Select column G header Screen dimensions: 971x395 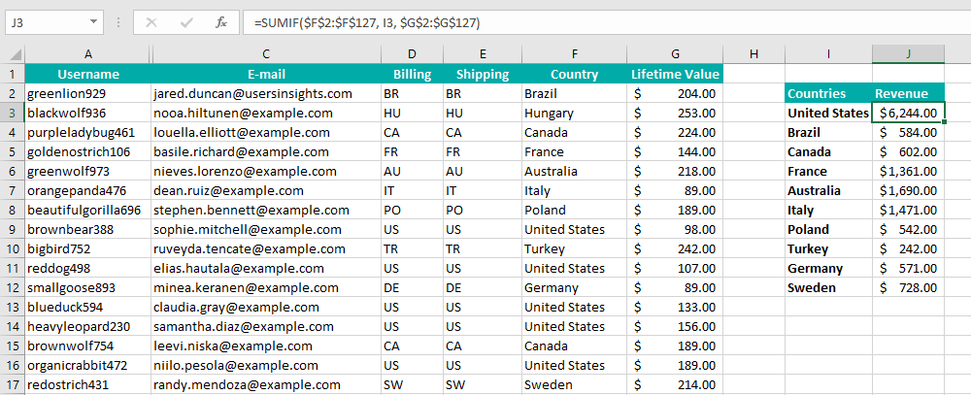point(675,54)
